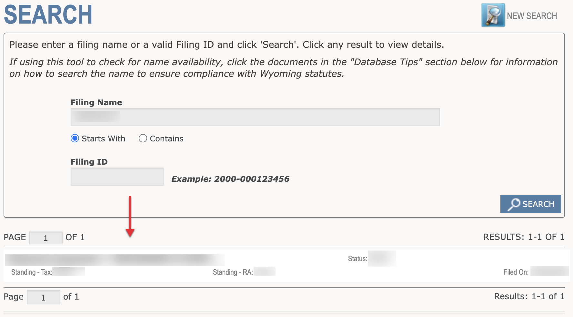Select the Contains radio button
The height and width of the screenshot is (317, 573).
[143, 138]
